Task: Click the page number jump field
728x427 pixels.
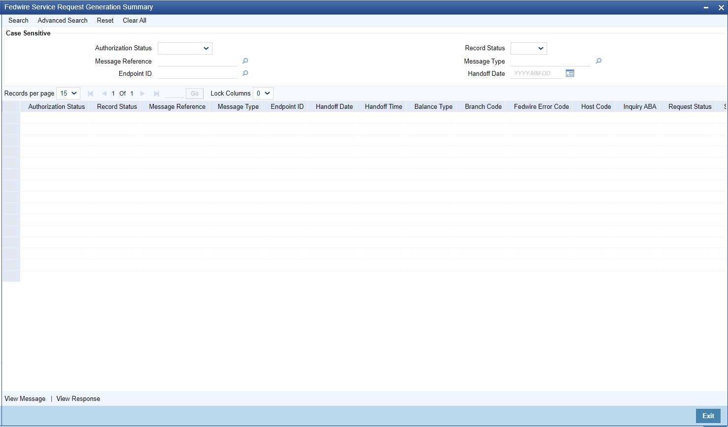Action: tap(174, 94)
